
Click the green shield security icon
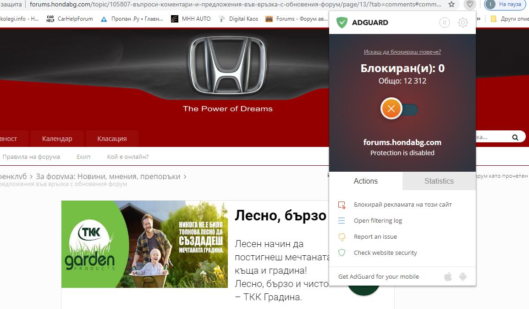click(x=342, y=253)
